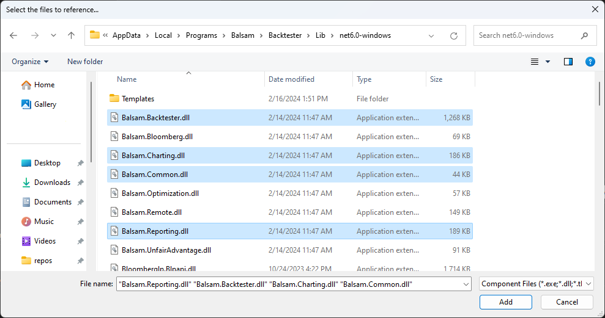Image resolution: width=605 pixels, height=318 pixels.
Task: Click the folder icon in address bar
Action: 95,35
